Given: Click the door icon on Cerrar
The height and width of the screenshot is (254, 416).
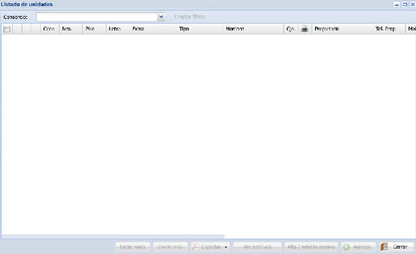Looking at the screenshot, I should [x=384, y=247].
